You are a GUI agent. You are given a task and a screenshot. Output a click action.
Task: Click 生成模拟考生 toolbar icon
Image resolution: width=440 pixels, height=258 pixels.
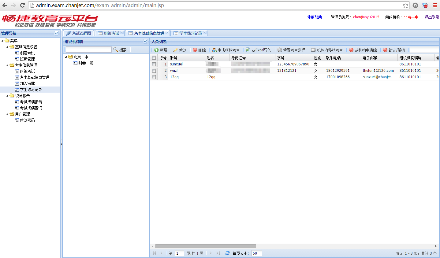[x=214, y=50]
